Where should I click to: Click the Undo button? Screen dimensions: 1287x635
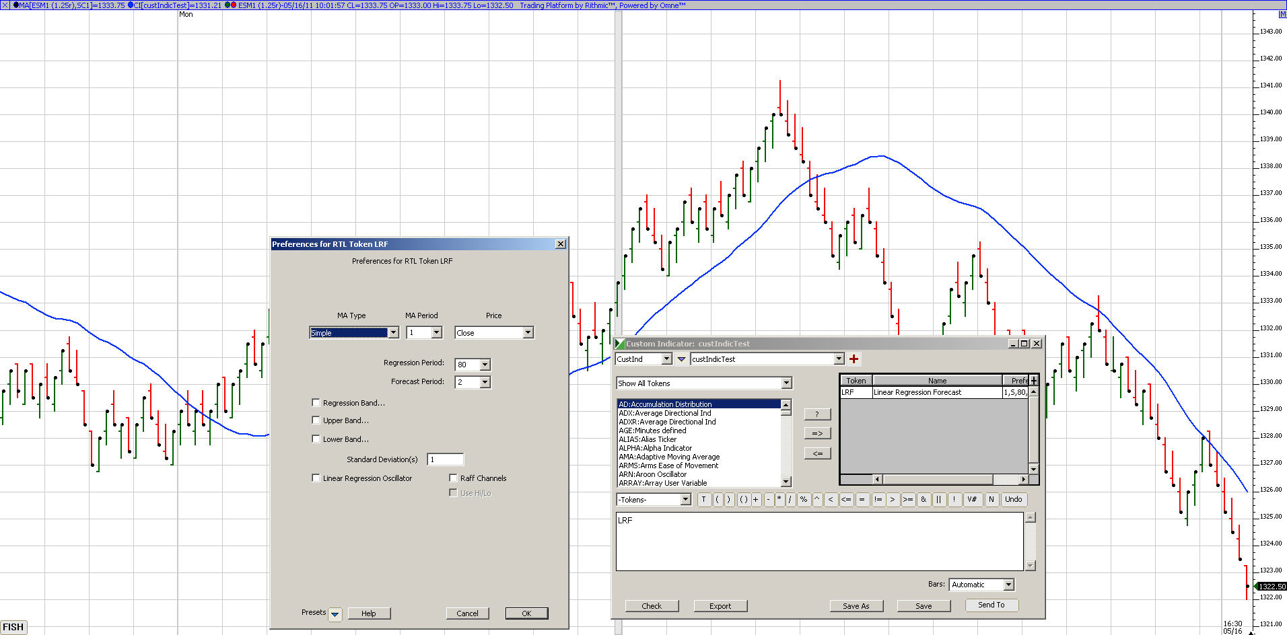point(1014,499)
